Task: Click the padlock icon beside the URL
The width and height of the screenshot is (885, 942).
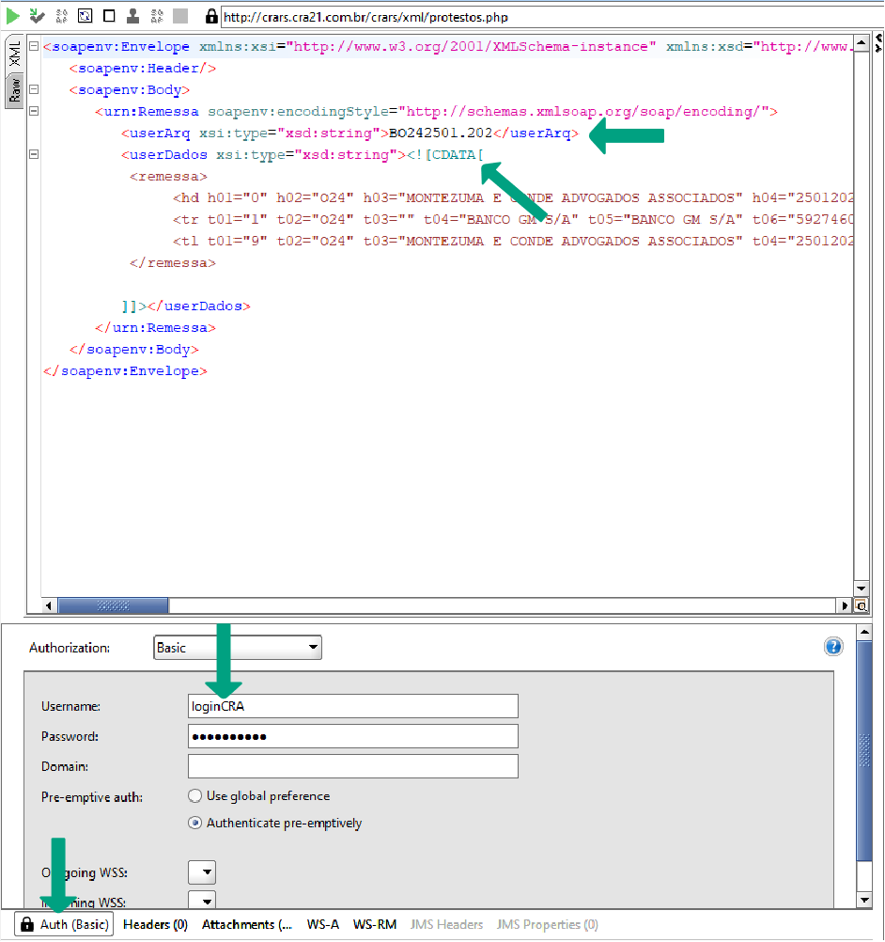Action: (x=211, y=17)
